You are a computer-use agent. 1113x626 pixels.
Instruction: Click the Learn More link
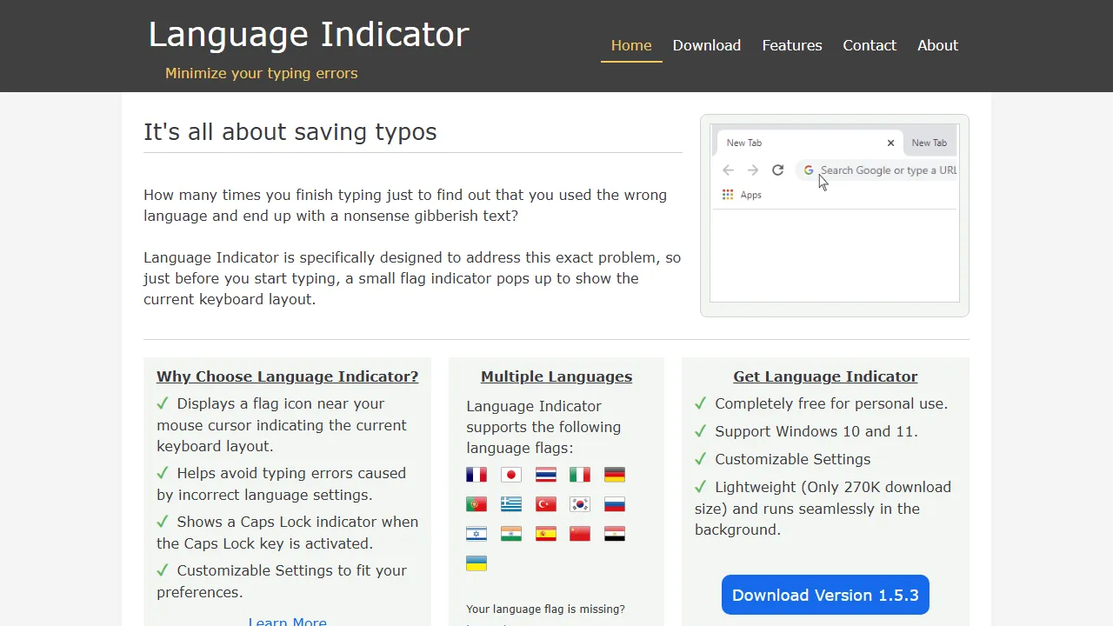coord(287,621)
